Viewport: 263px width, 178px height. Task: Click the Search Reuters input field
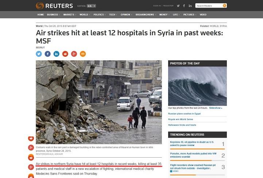(209, 6)
